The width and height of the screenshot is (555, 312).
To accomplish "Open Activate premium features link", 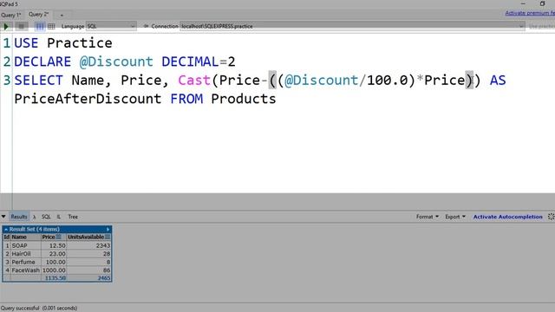I will pos(530,13).
